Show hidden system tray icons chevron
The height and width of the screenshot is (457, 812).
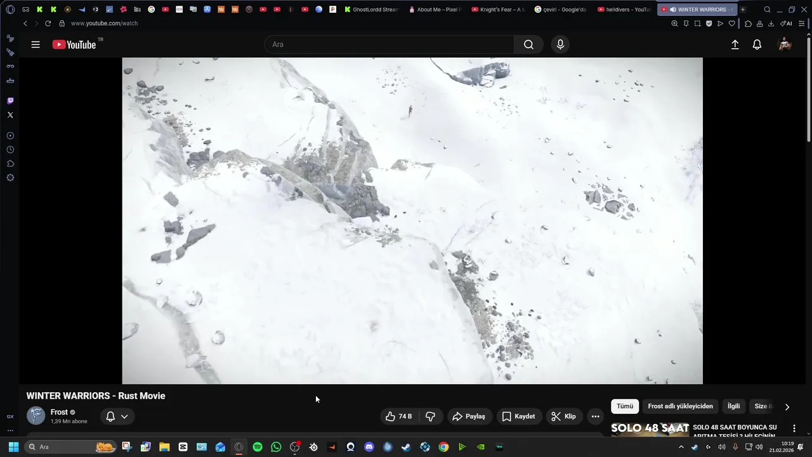(x=681, y=447)
